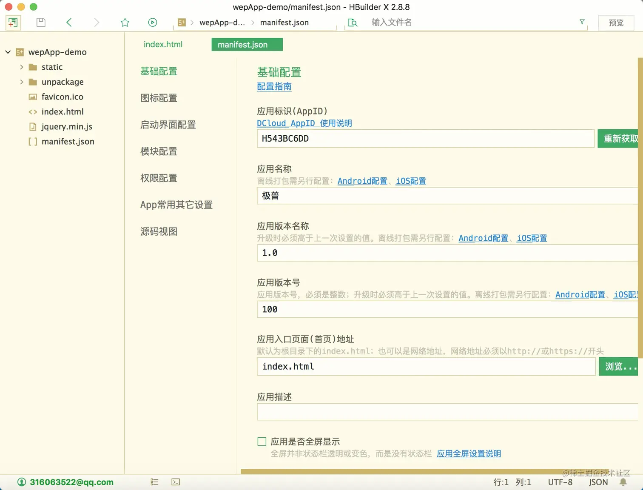Screen dimensions: 643x490
Task: Open the 模块配置 section
Action: click(159, 151)
